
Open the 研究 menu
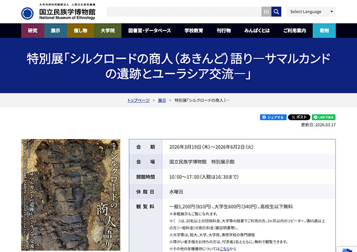(x=33, y=30)
